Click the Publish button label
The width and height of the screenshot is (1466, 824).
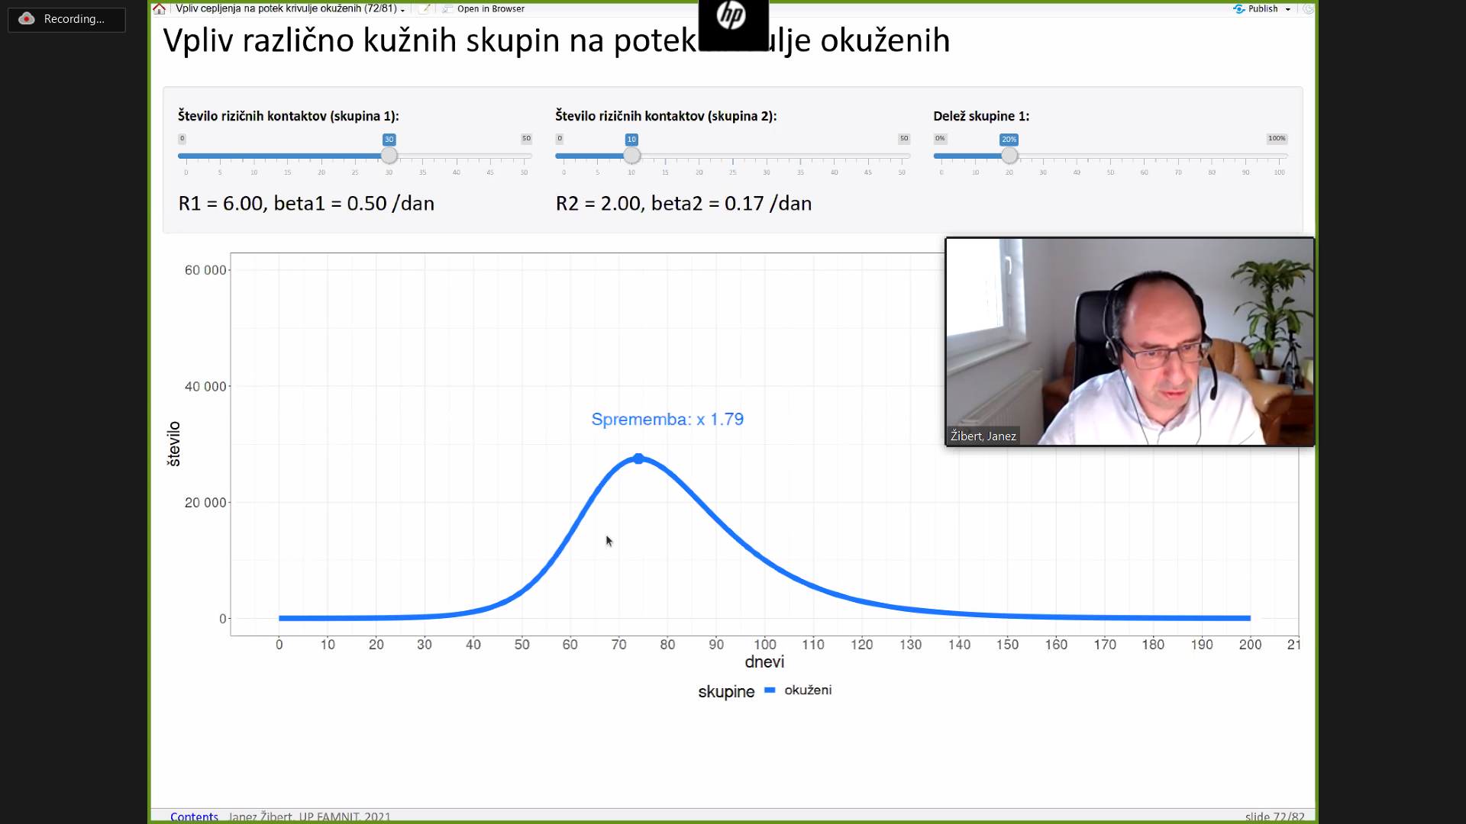pyautogui.click(x=1263, y=9)
